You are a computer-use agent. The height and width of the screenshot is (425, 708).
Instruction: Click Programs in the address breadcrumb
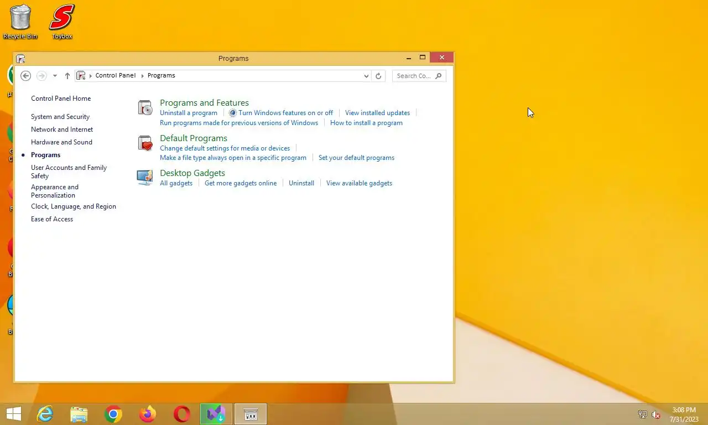pyautogui.click(x=162, y=75)
